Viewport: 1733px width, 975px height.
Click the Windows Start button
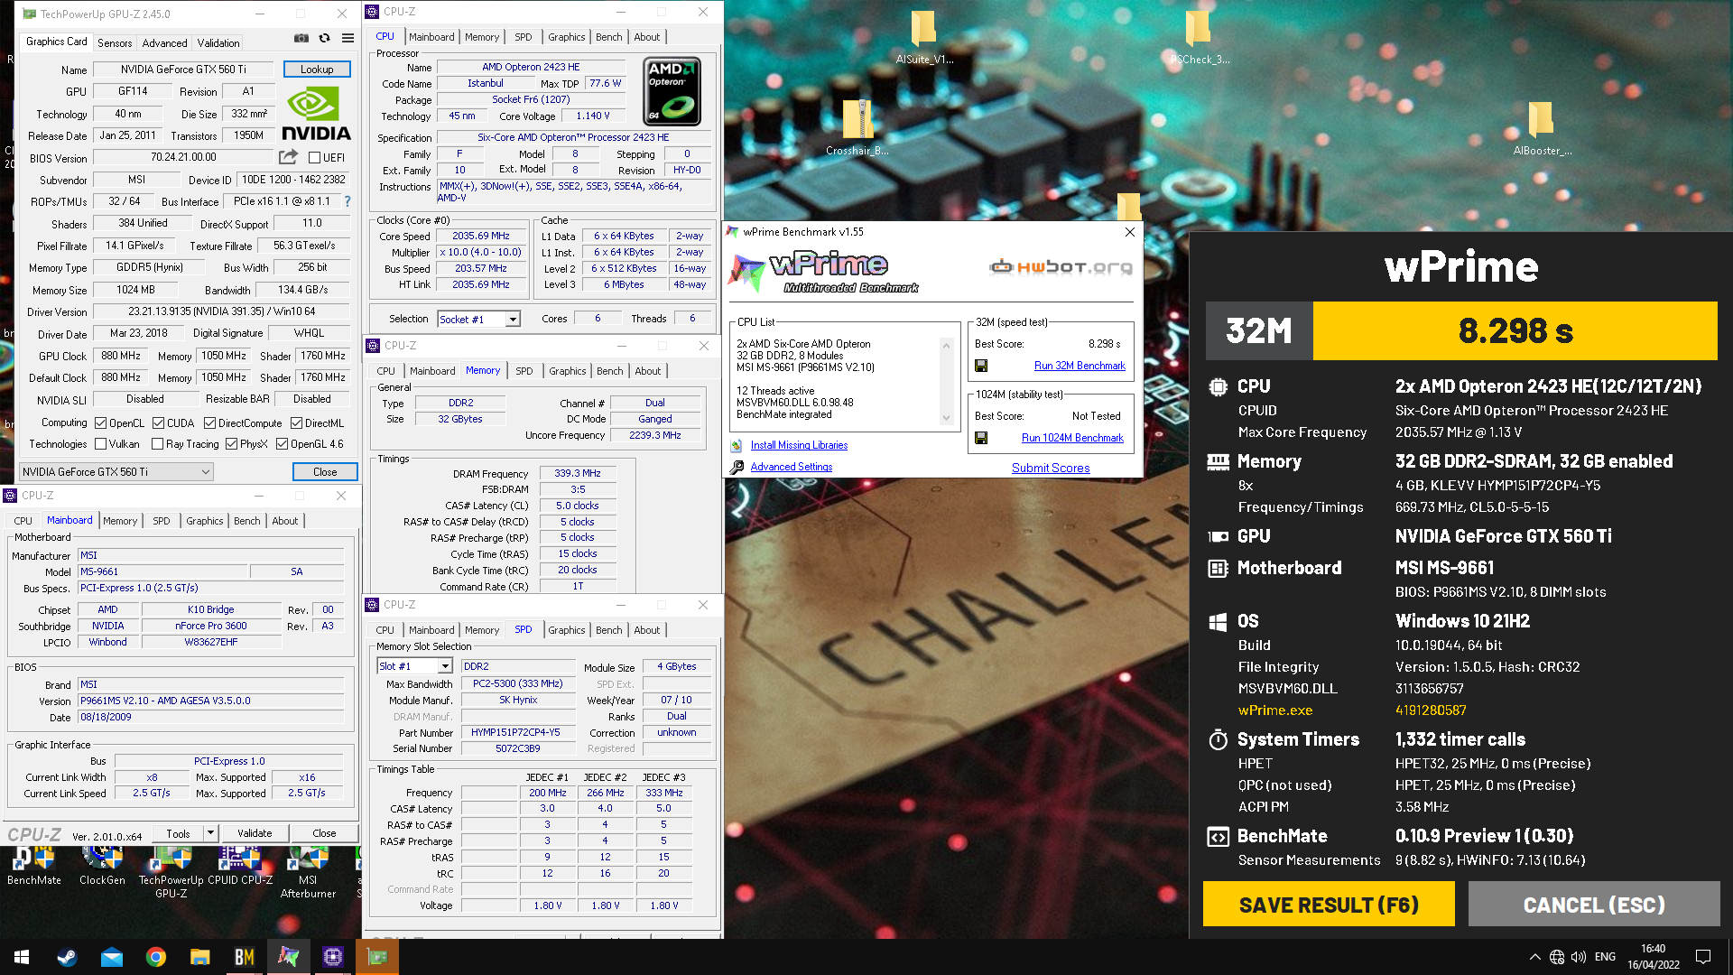click(22, 957)
